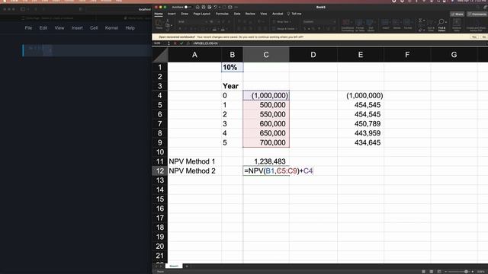Select column C header

click(x=266, y=55)
